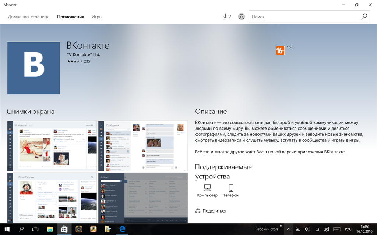Open the clock showing 15:08

[364, 229]
